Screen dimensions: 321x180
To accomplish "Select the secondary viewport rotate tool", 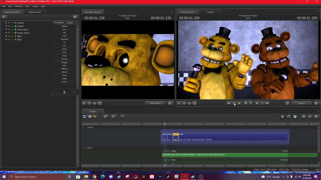I will click(95, 103).
